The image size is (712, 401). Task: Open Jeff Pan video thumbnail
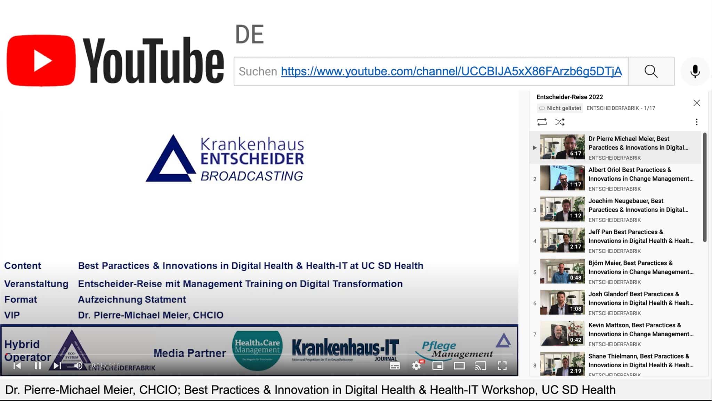tap(562, 240)
